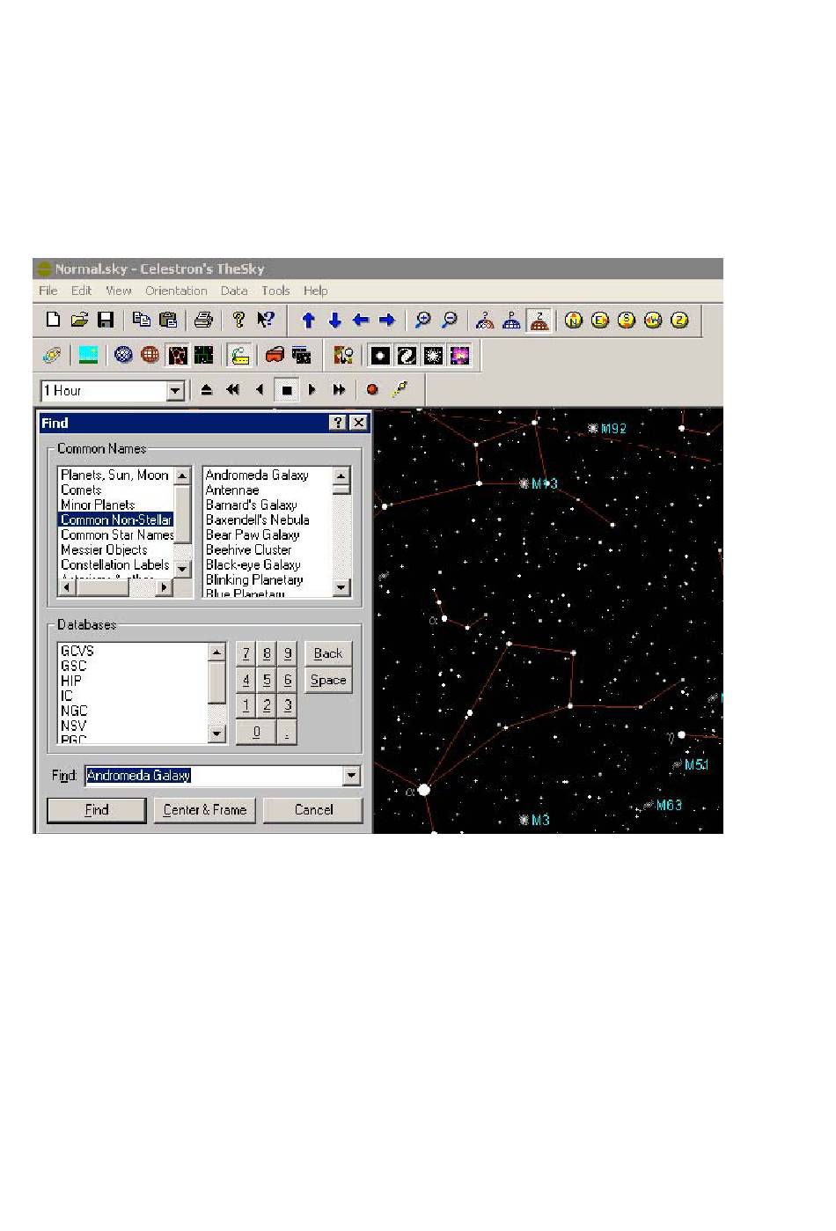Click the keypad digit 5

coord(267,680)
